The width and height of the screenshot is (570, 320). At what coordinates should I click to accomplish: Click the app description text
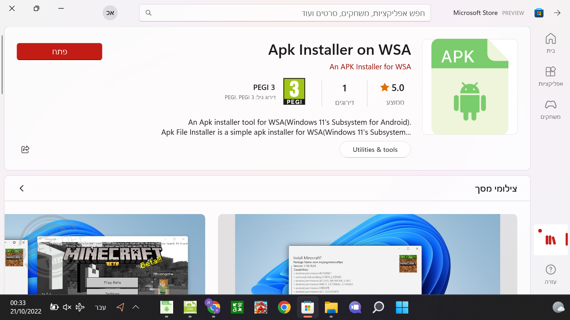(x=286, y=127)
